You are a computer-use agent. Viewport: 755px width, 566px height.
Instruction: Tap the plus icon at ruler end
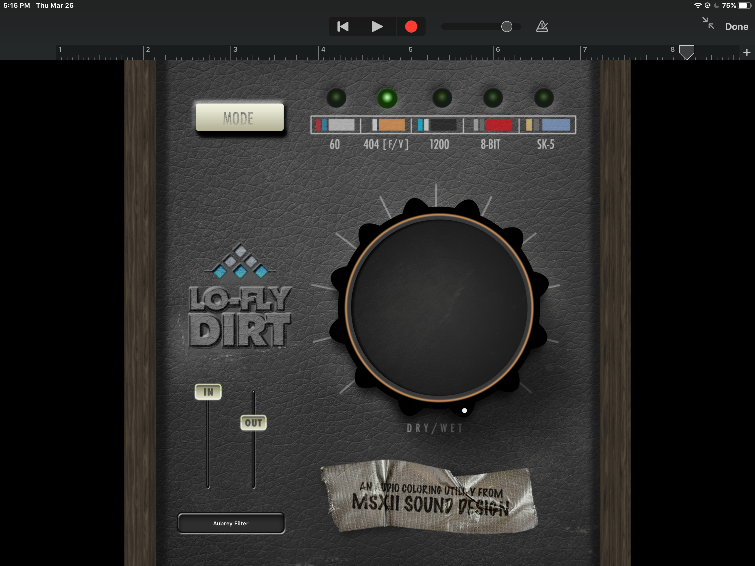(x=746, y=52)
